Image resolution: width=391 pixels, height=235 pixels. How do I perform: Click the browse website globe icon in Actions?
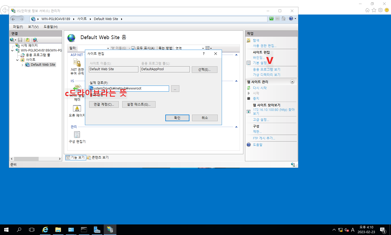[248, 112]
